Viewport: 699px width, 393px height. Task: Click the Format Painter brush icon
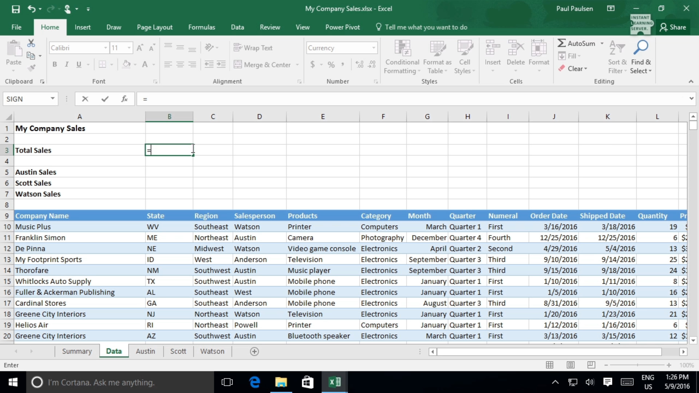(31, 68)
